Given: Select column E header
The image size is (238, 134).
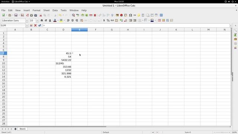Looking at the screenshot, I should tap(80, 30).
